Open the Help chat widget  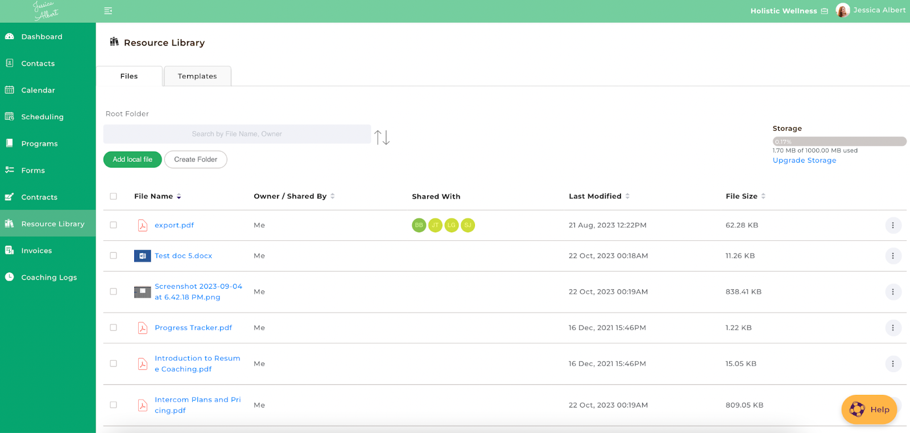(868, 409)
